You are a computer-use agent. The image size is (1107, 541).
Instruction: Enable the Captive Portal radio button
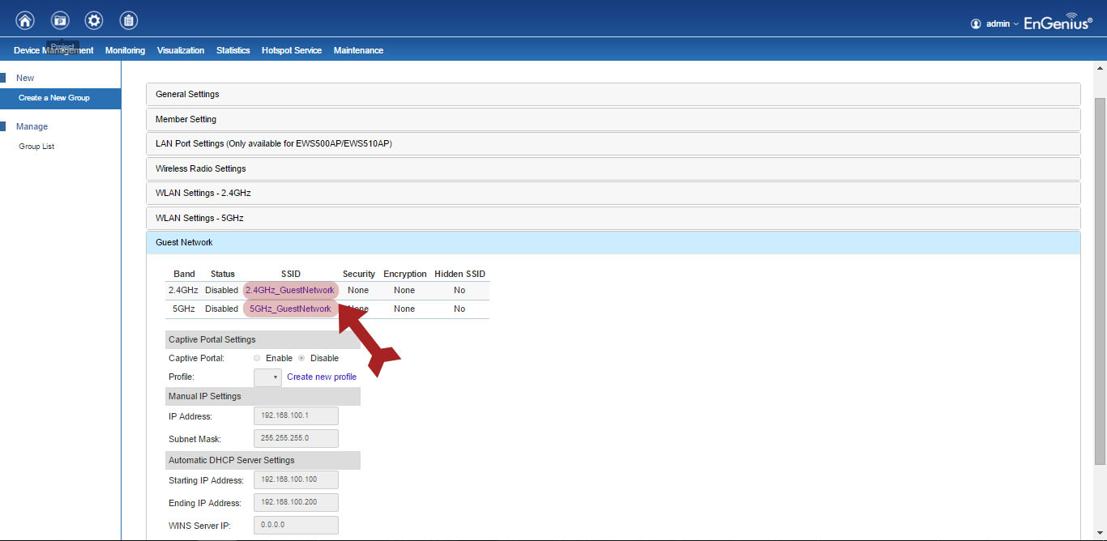pyautogui.click(x=257, y=358)
